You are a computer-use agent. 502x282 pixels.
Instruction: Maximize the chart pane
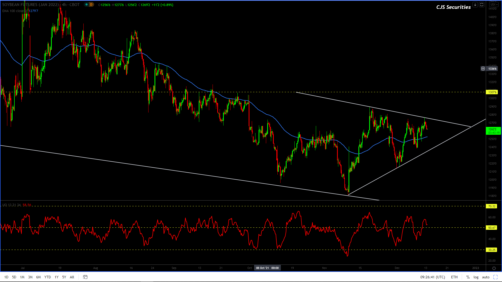(x=482, y=5)
